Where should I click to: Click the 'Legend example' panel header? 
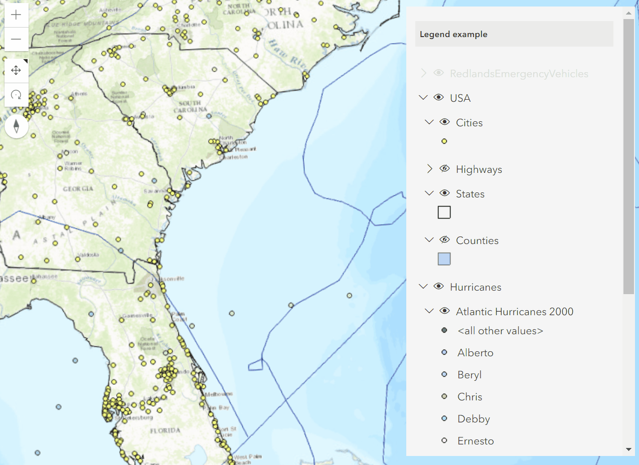click(514, 34)
